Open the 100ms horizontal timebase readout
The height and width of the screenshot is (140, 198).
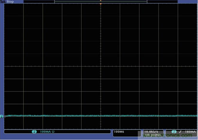tap(119, 132)
